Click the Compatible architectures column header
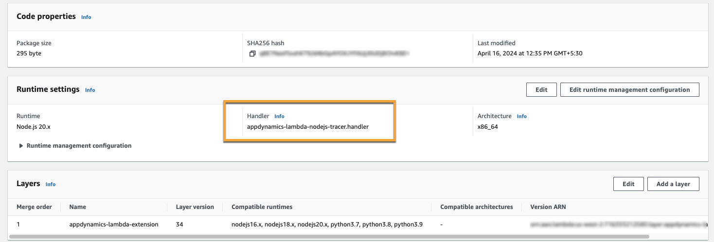This screenshot has height=242, width=714. (x=477, y=207)
